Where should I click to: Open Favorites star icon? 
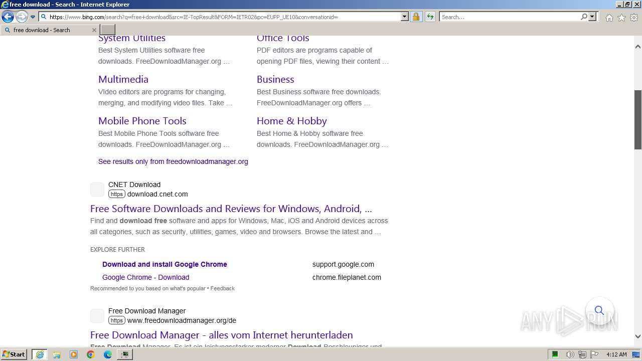click(621, 18)
